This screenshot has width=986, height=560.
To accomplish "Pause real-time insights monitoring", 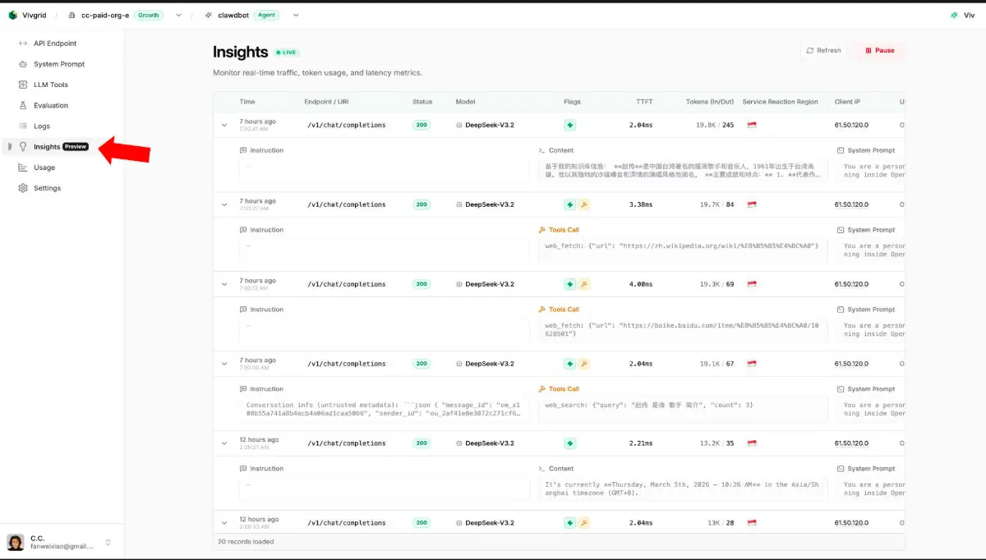I will click(878, 50).
